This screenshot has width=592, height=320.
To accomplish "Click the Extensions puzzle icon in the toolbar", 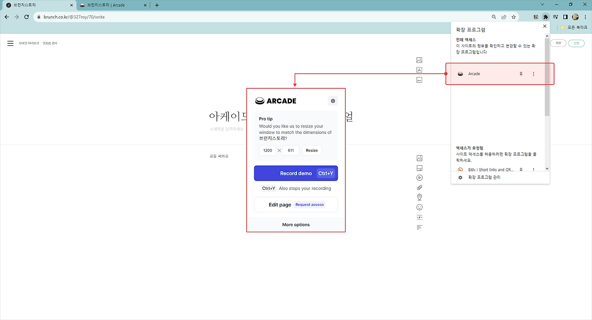I will (545, 17).
